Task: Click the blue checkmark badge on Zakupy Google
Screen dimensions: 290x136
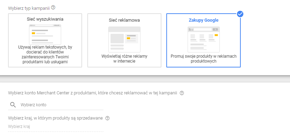Action: tap(240, 14)
